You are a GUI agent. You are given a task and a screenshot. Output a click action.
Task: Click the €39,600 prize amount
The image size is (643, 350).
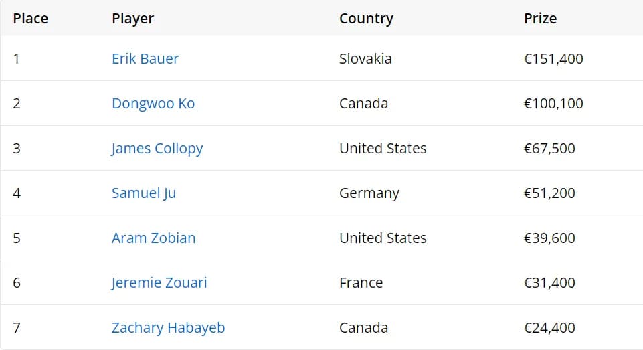[549, 238]
